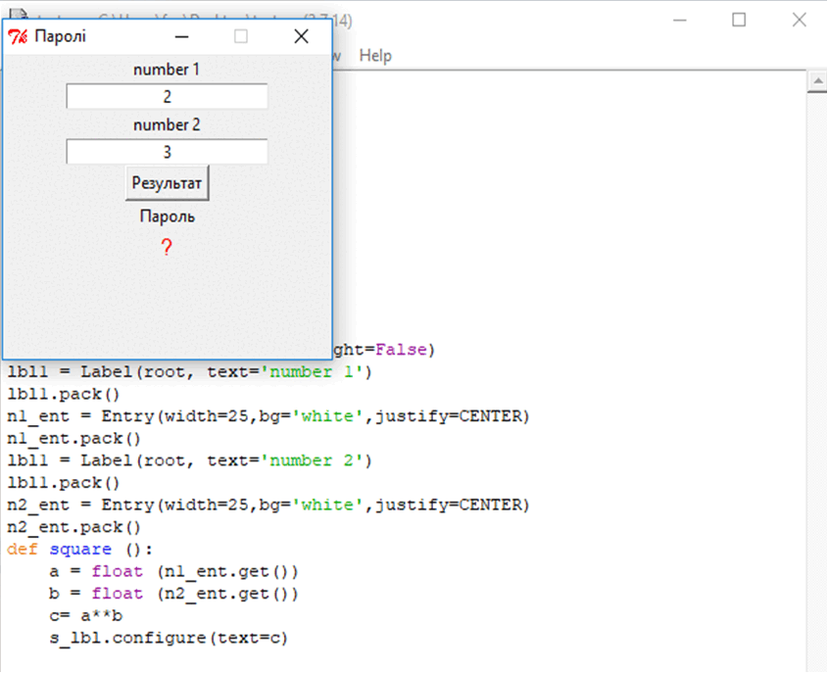Click the 'number 1' label in dialog
The height and width of the screenshot is (674, 829).
pyautogui.click(x=167, y=70)
